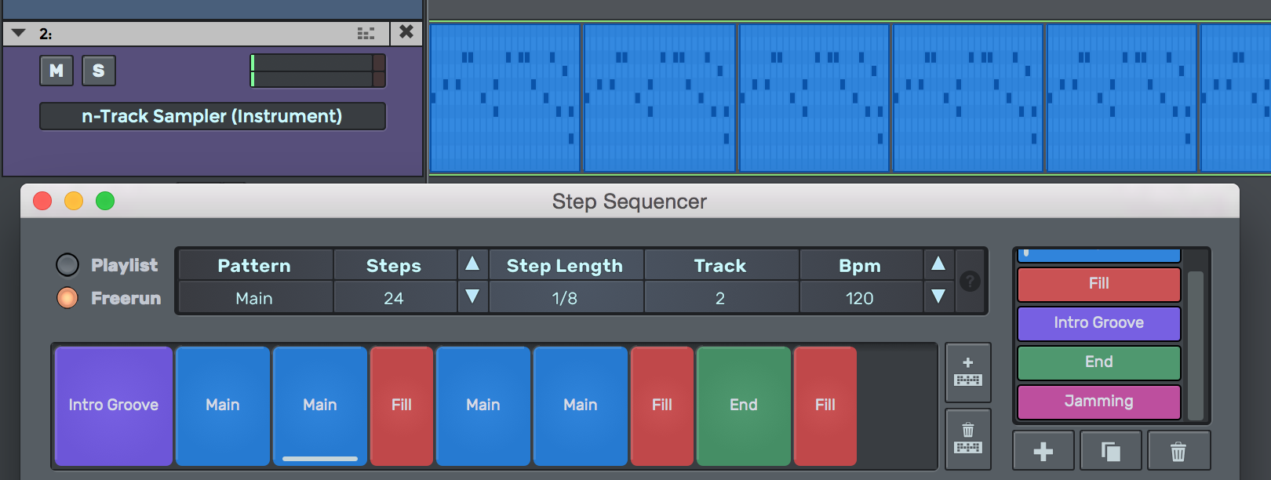Click the Step Sequencer window title
The width and height of the screenshot is (1271, 480).
(x=629, y=202)
